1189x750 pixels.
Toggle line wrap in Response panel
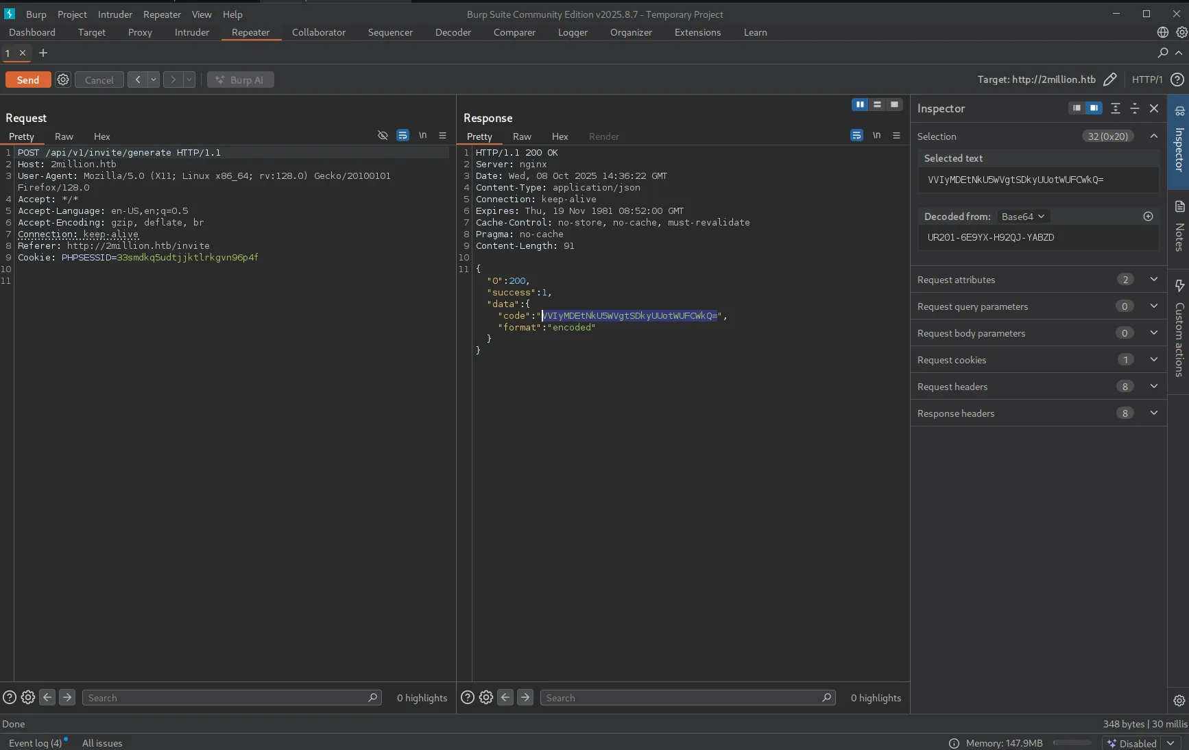click(x=856, y=136)
